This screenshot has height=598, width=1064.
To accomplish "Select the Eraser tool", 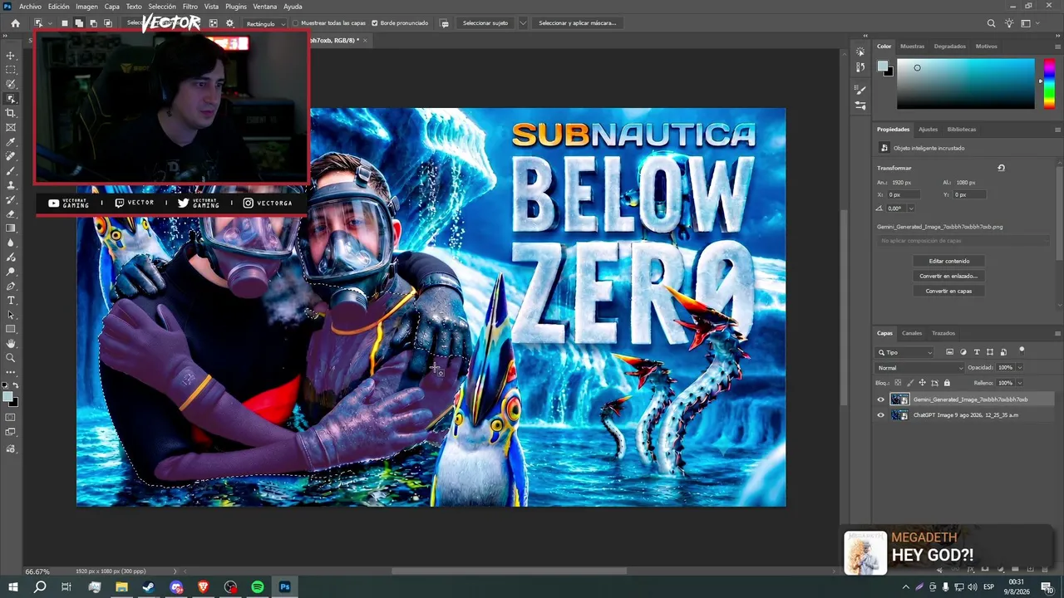I will [11, 213].
